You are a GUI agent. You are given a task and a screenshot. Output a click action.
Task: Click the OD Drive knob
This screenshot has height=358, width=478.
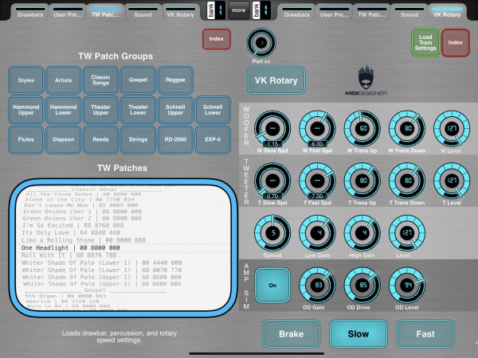362,286
